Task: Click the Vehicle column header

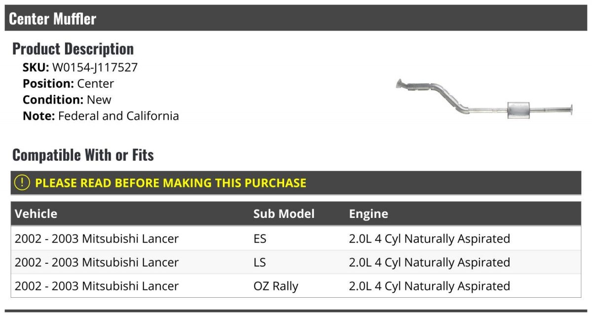Action: 36,213
